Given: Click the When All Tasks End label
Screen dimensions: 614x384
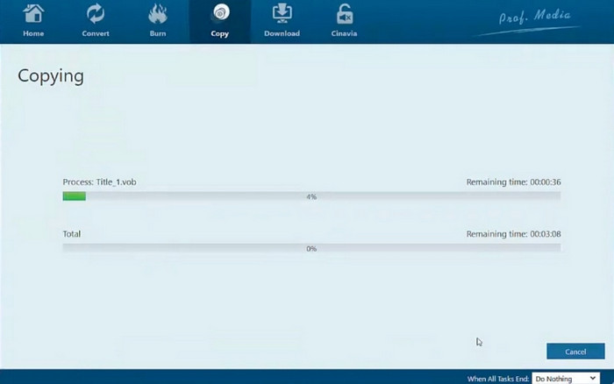Looking at the screenshot, I should click(x=498, y=379).
